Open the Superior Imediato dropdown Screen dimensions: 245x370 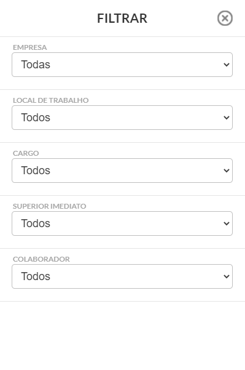122,223
